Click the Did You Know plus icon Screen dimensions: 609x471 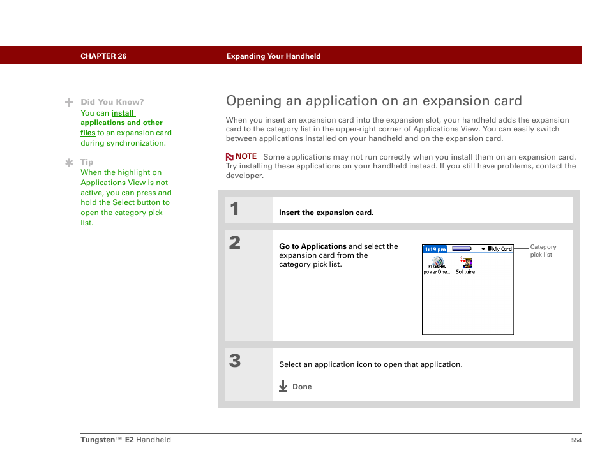coord(69,103)
